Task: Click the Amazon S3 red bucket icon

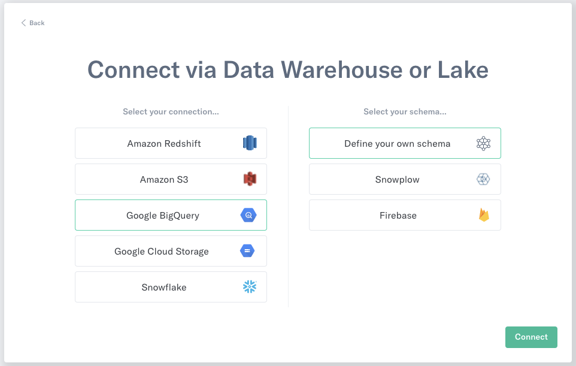Action: click(x=250, y=179)
